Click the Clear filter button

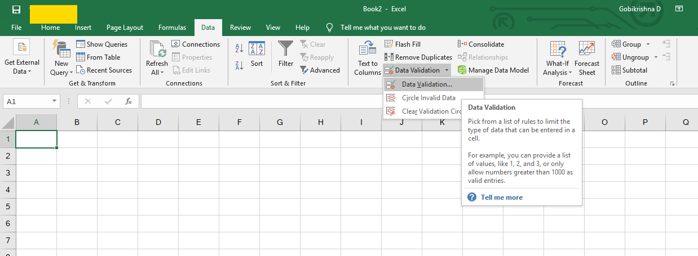[x=313, y=44]
